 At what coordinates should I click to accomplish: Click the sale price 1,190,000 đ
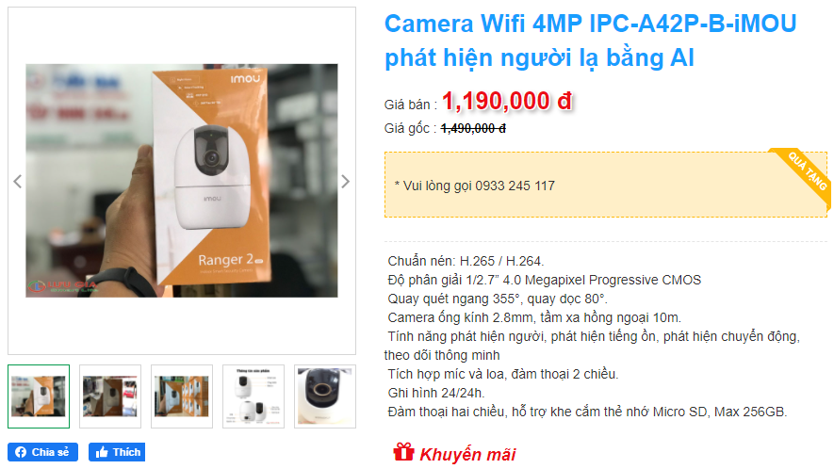click(507, 101)
